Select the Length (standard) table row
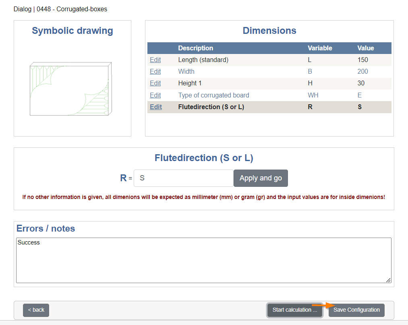 coord(269,60)
